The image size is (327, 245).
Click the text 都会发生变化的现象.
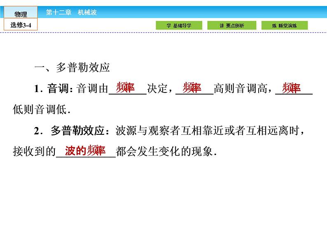[166, 151]
